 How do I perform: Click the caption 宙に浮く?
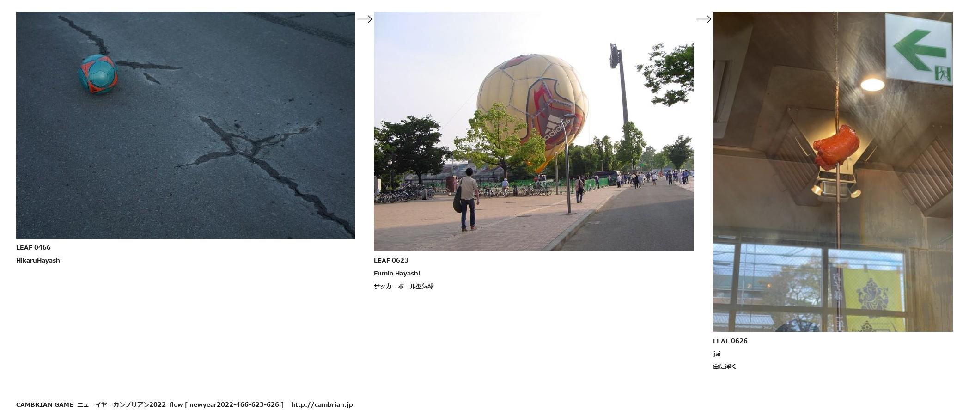(x=725, y=367)
